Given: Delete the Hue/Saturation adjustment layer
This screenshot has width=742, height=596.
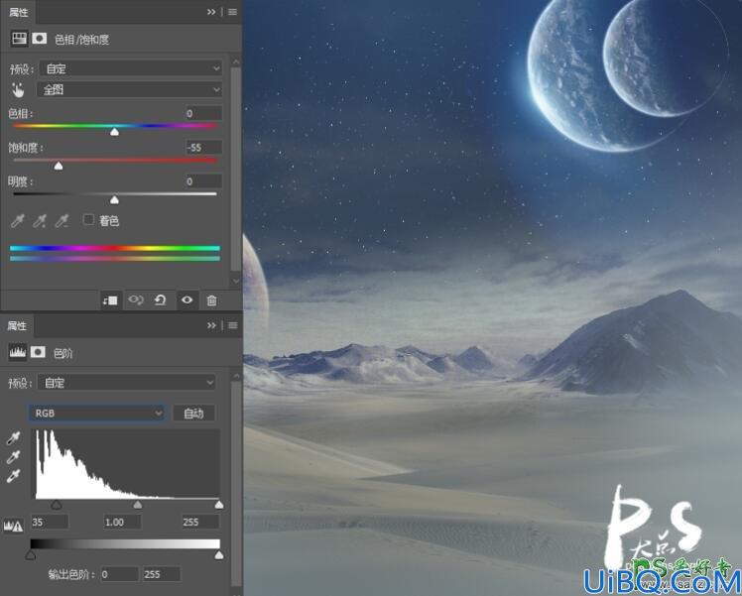Looking at the screenshot, I should point(211,300).
